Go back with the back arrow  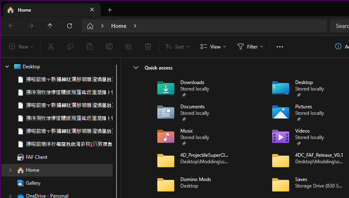click(x=11, y=26)
